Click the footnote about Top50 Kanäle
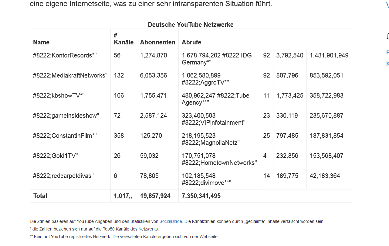389x246 pixels. (94, 229)
